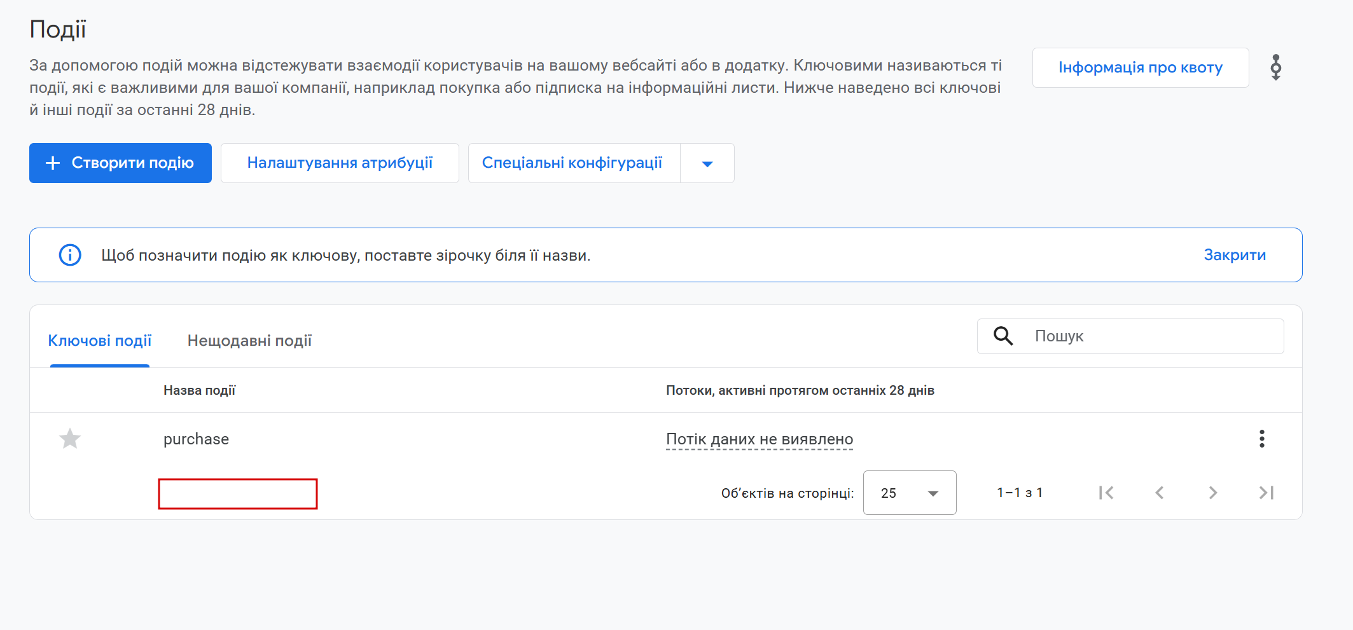This screenshot has height=630, width=1353.
Task: Switch to Ключові події tab
Action: tap(100, 341)
